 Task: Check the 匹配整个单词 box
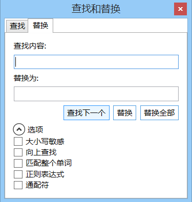click(18, 163)
